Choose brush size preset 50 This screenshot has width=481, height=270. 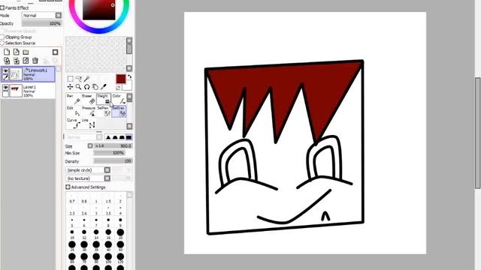[120, 247]
